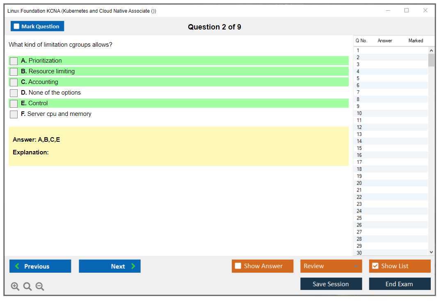This screenshot has height=301, width=441.
Task: Check option F. Server cpu and memory
Action: click(x=14, y=114)
